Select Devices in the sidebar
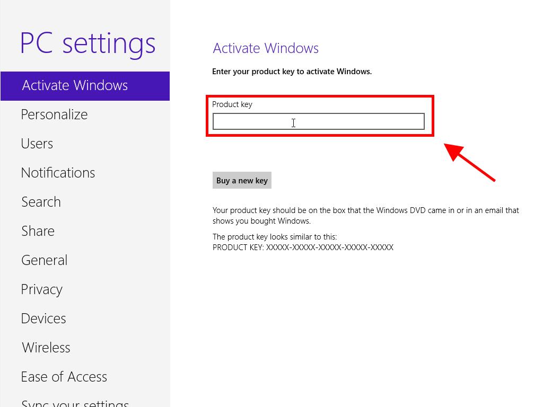The image size is (543, 407). click(43, 318)
